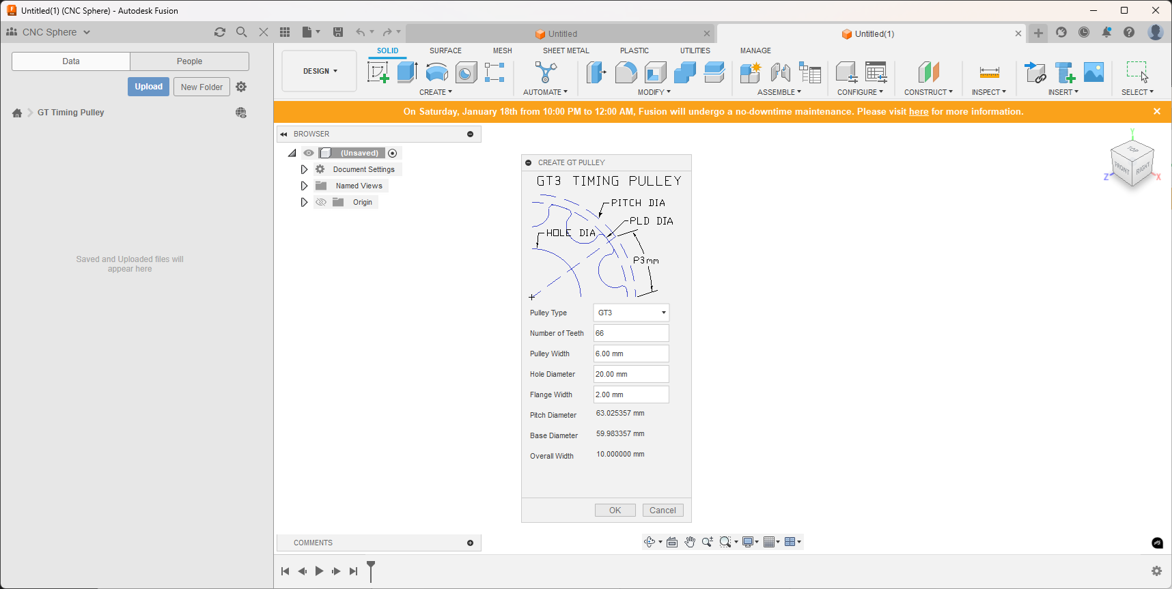This screenshot has width=1172, height=589.
Task: Refresh the data panel
Action: (x=220, y=32)
